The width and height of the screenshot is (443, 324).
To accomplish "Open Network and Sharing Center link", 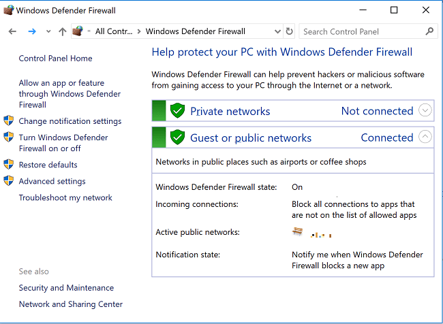I will pos(71,304).
